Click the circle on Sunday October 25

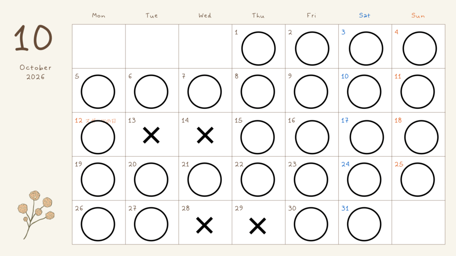(418, 180)
